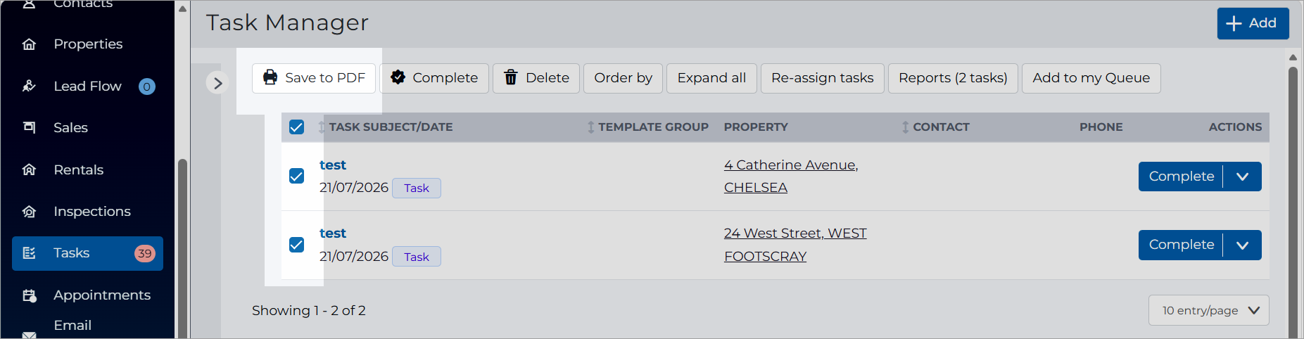
Task: Expand Complete options arrow for Chelsea task
Action: (1243, 177)
